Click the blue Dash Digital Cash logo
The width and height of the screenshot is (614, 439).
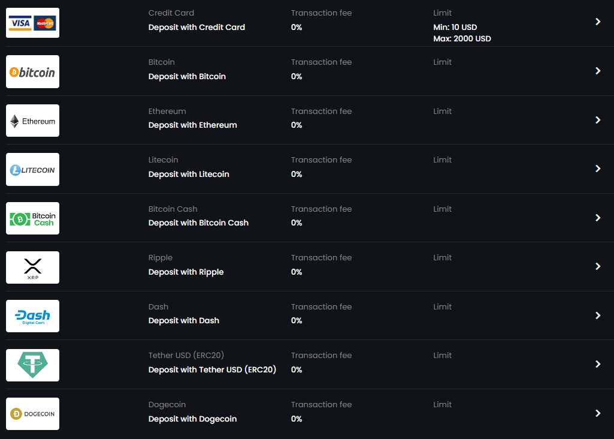32,316
